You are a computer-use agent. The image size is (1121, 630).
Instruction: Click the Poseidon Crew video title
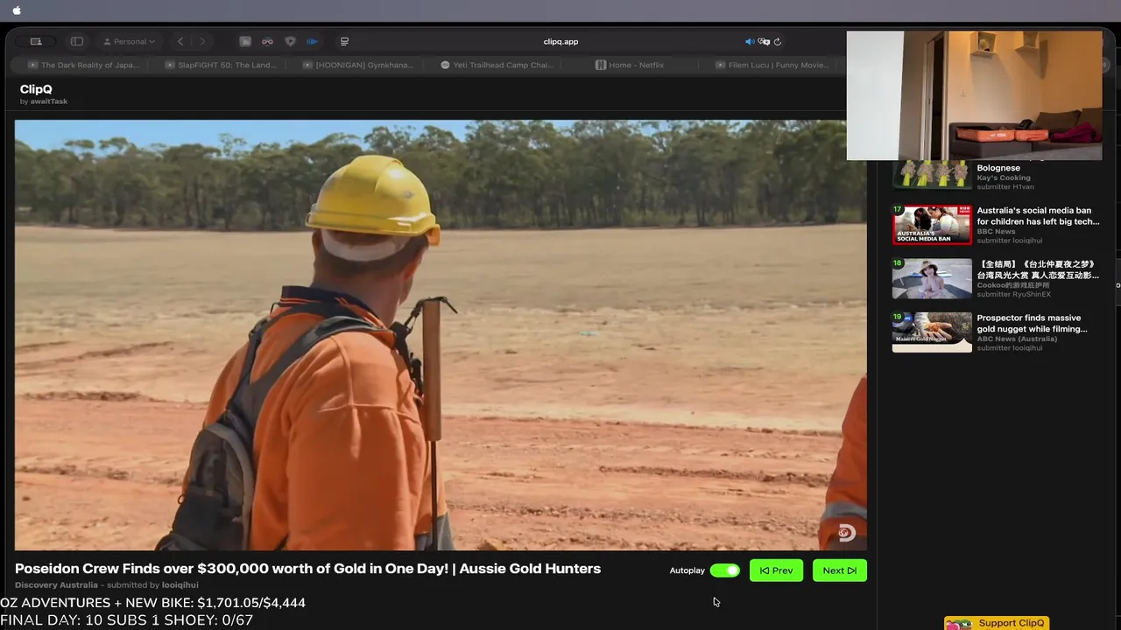click(x=307, y=569)
